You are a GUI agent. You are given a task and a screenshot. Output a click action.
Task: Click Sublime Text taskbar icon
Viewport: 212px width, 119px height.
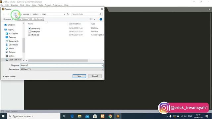[x=118, y=116]
